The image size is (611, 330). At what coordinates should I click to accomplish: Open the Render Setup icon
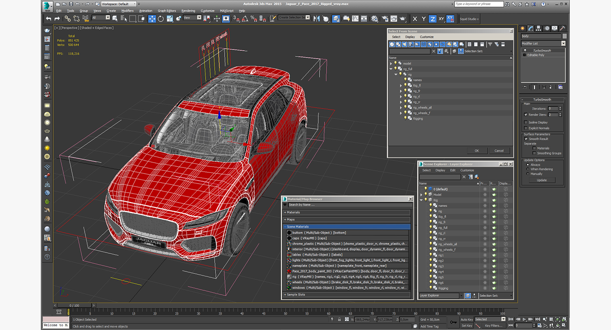384,19
